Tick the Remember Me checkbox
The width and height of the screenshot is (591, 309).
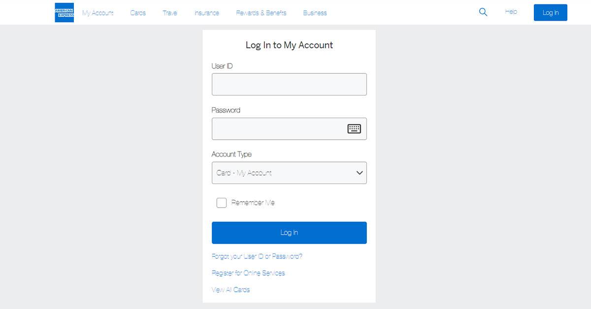point(222,203)
